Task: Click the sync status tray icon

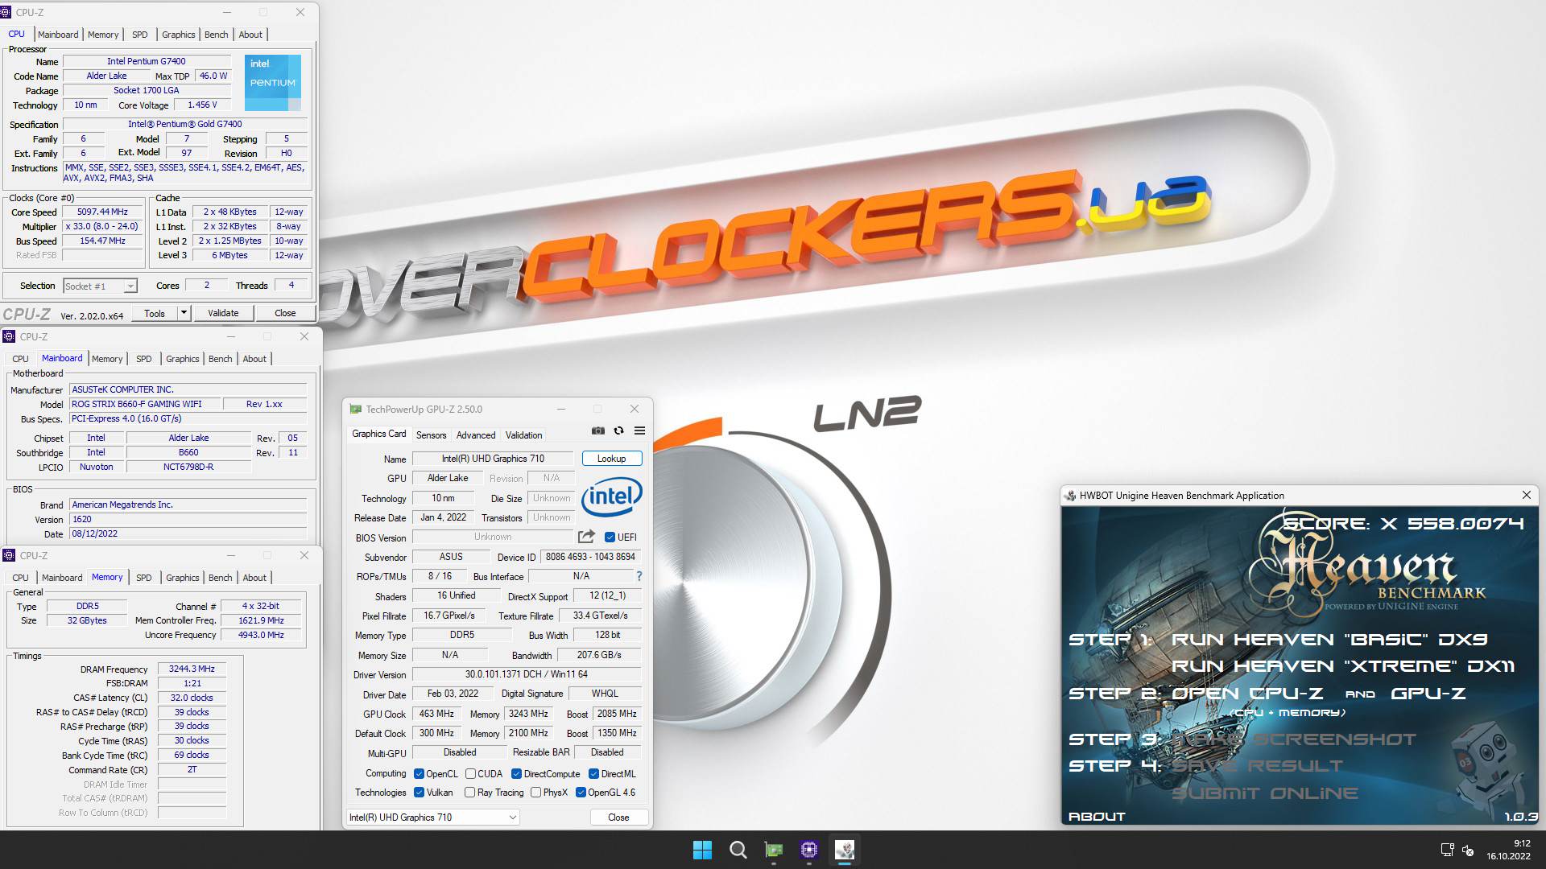Action: (1468, 850)
